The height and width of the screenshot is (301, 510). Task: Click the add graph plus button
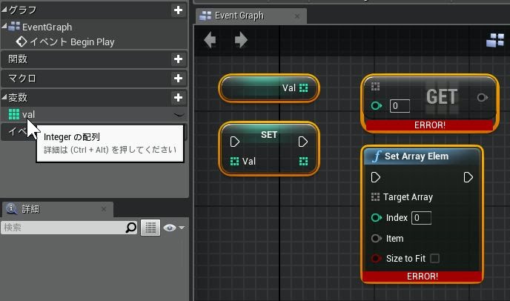178,10
